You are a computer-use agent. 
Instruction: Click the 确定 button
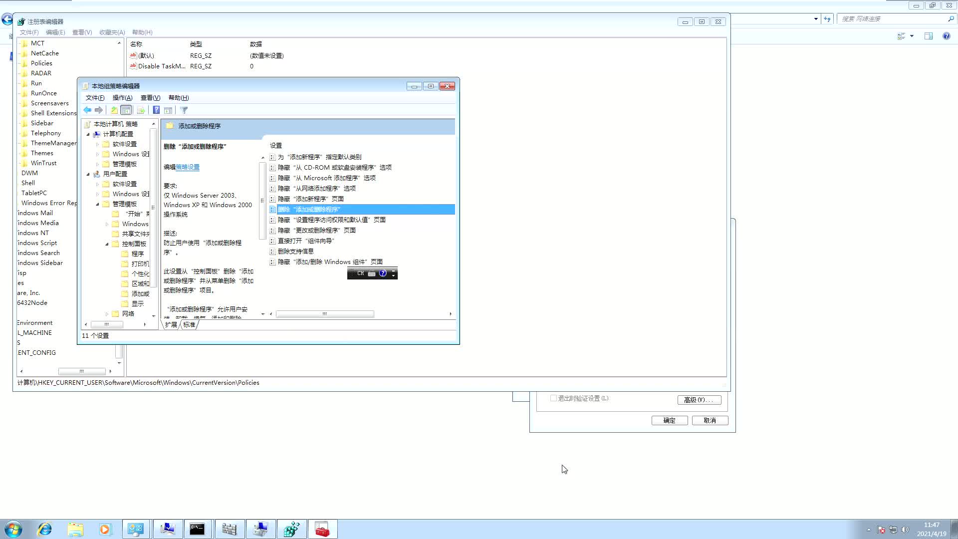tap(669, 421)
